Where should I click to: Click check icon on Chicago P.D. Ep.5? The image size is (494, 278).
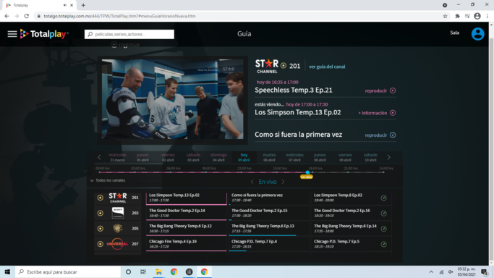coord(384,244)
